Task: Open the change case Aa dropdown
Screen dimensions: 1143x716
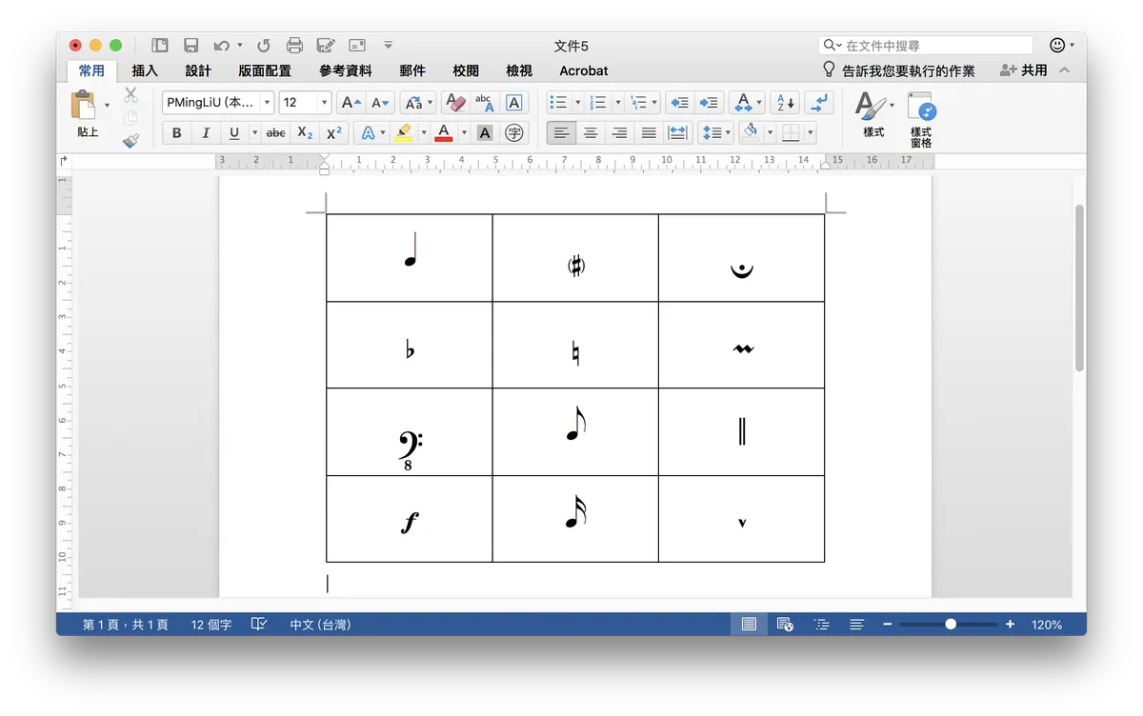Action: [418, 103]
